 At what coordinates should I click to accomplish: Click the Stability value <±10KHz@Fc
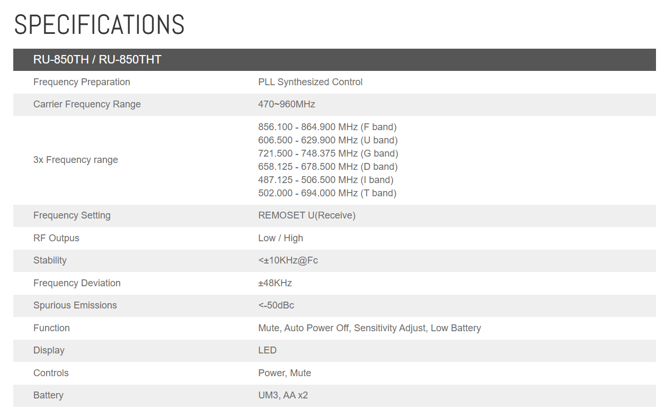(x=288, y=260)
